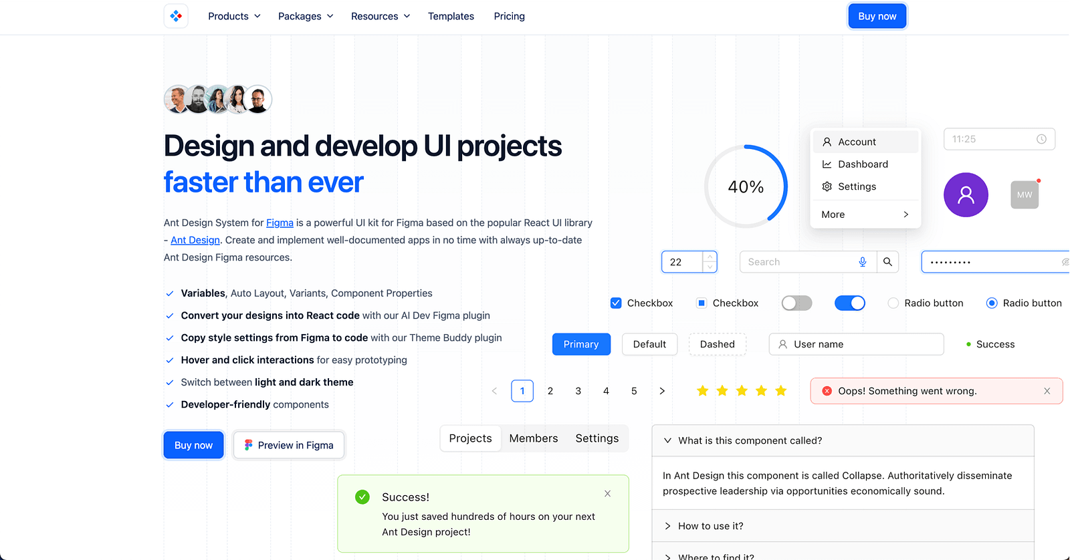Go to pagination page 1
Screen dimensions: 1070x560
click(522, 391)
